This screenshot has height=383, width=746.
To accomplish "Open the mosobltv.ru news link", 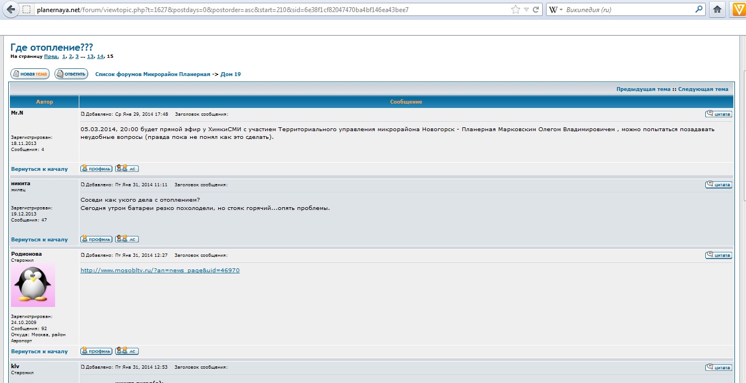I will (x=160, y=270).
